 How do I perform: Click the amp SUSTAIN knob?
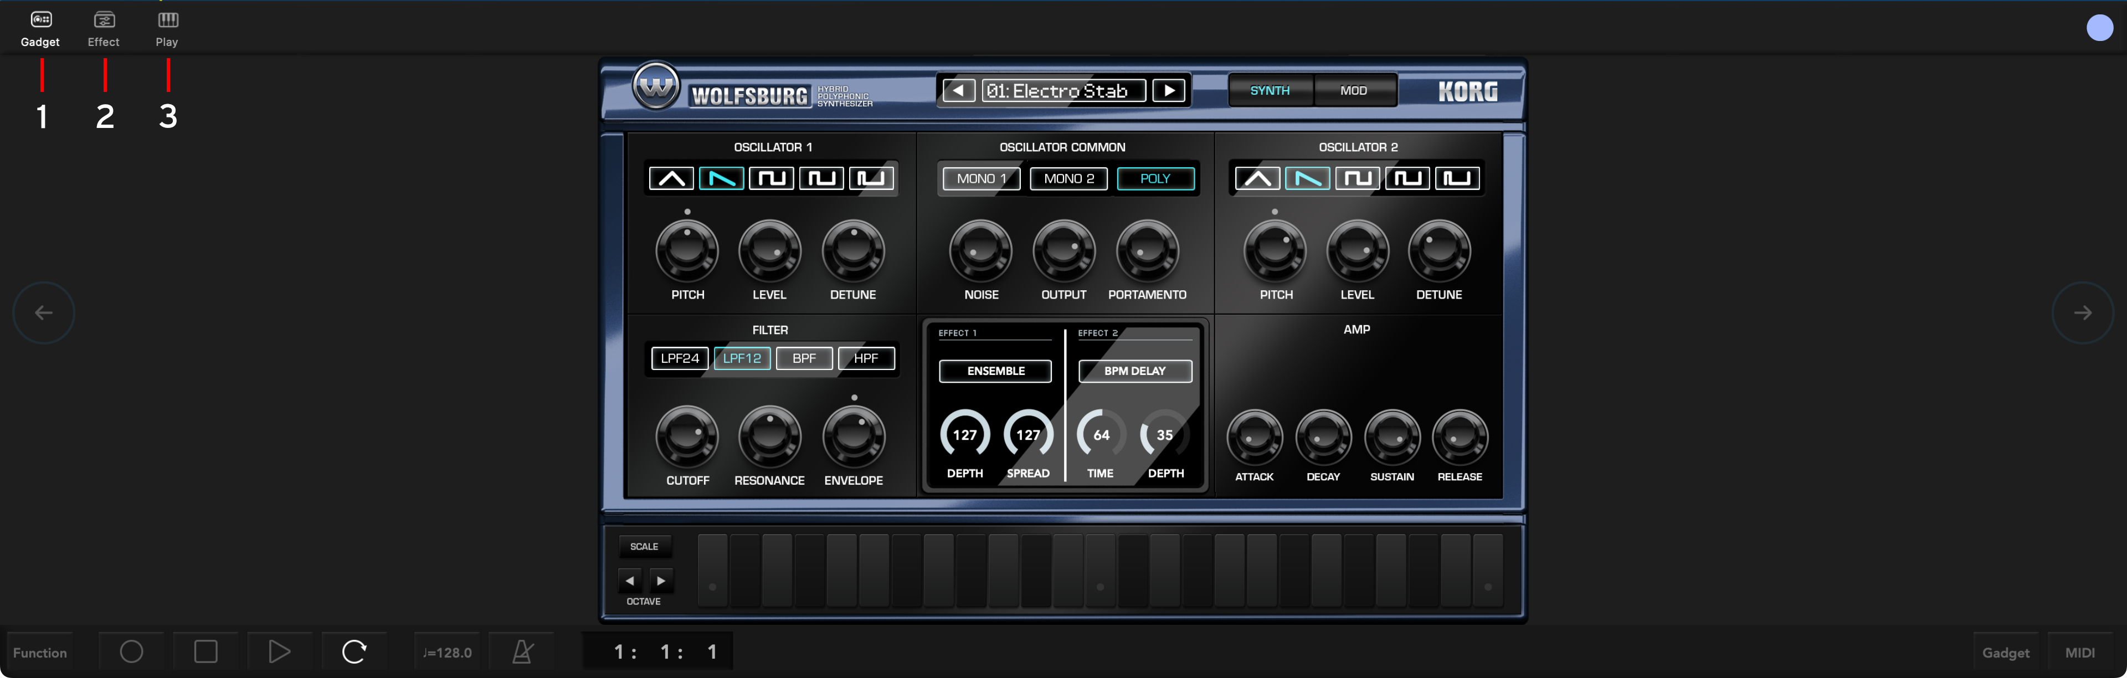pyautogui.click(x=1392, y=437)
